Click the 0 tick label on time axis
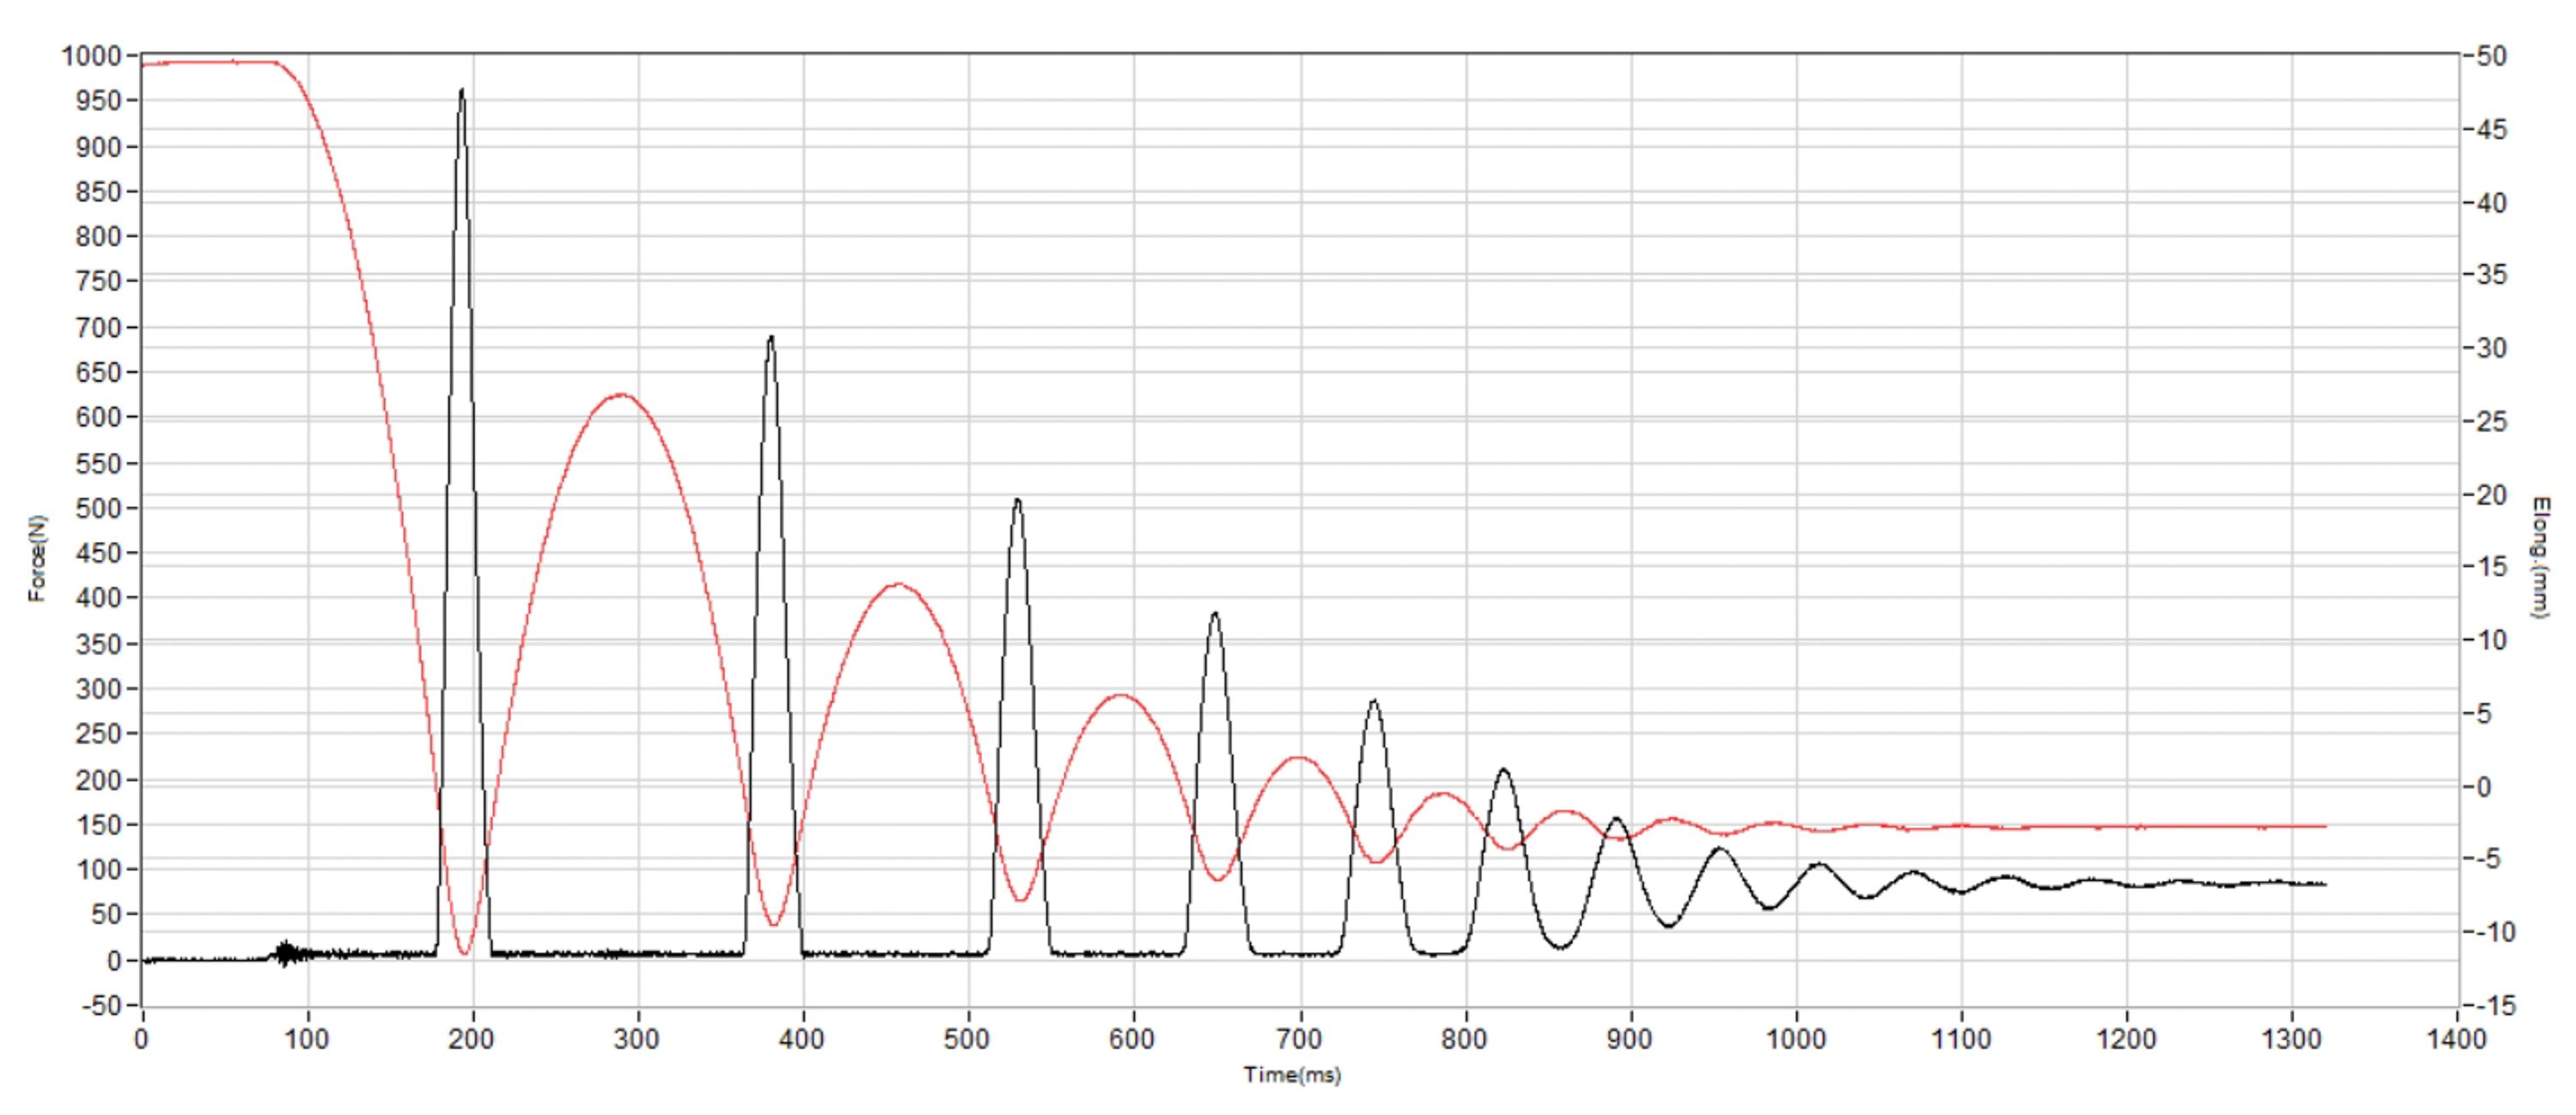Viewport: 2576px width, 1115px height. coord(141,1039)
